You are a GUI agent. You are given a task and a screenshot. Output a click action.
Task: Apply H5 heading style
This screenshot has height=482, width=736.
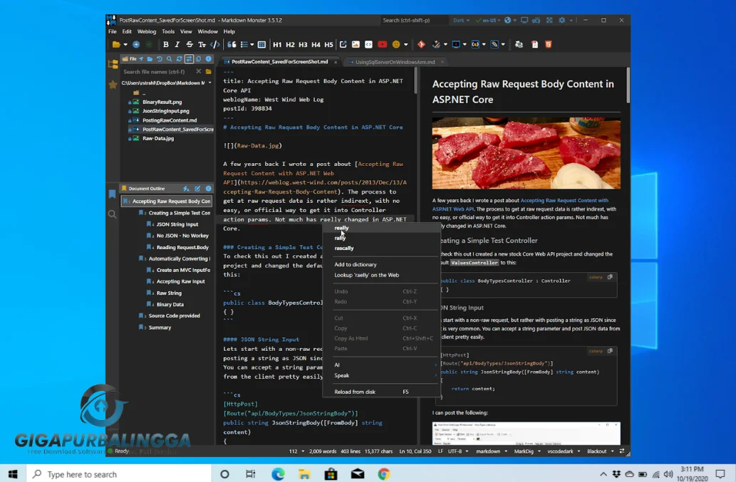click(x=328, y=45)
